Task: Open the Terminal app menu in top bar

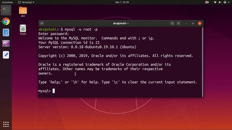Action: point(26,2)
